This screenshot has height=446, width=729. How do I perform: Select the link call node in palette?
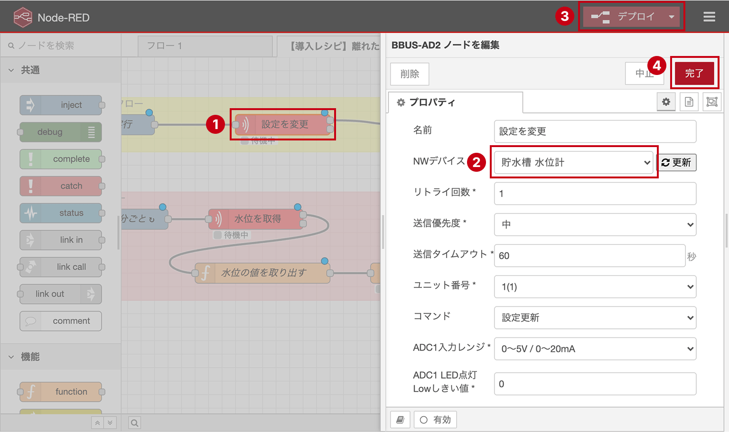(x=61, y=267)
